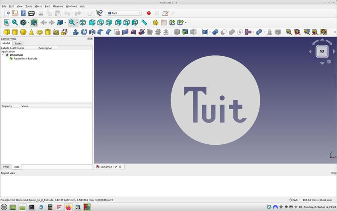Open the draw style dropdown arrow
The image size is (337, 211).
pyautogui.click(x=28, y=23)
